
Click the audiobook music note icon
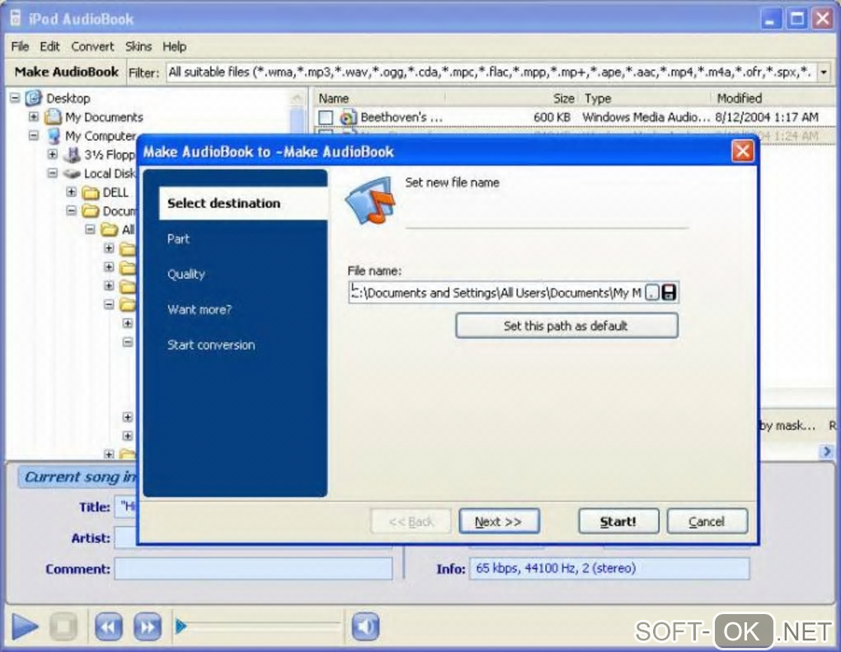point(370,199)
